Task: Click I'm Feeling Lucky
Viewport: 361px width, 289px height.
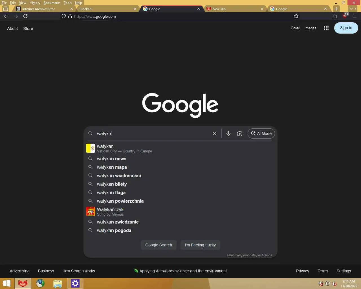Action: click(200, 245)
